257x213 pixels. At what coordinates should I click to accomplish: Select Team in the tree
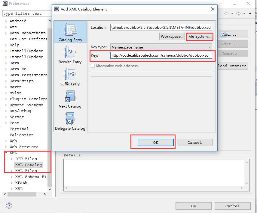(14, 123)
